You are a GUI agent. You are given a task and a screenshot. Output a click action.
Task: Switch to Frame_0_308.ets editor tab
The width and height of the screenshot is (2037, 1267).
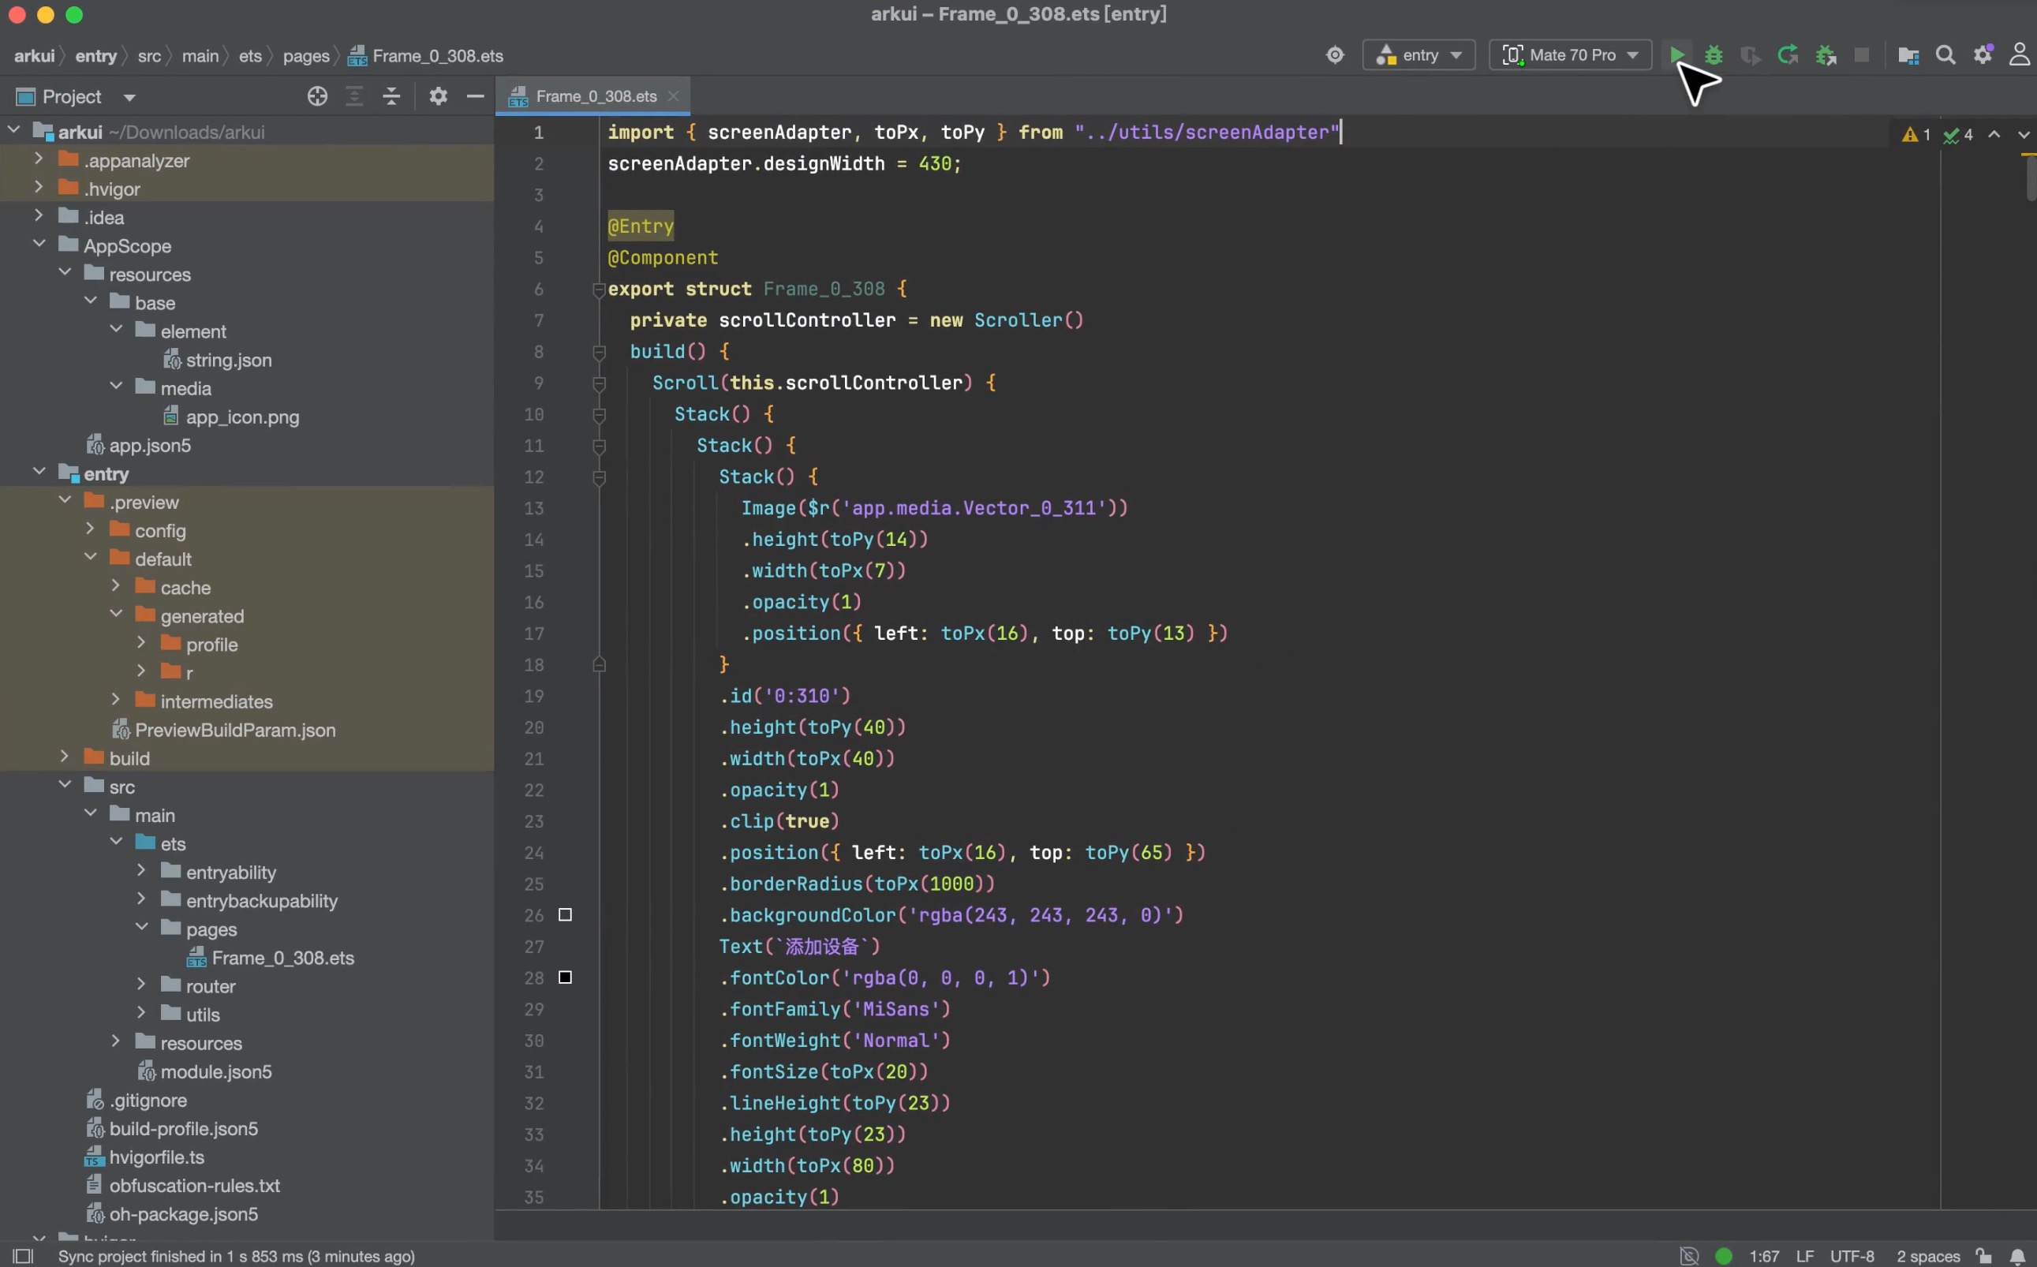595,96
